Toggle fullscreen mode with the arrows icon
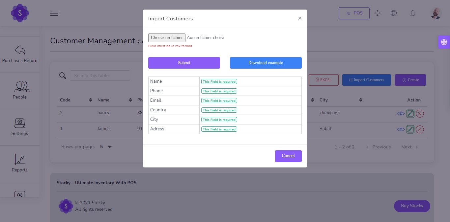450x222 pixels. [378, 13]
